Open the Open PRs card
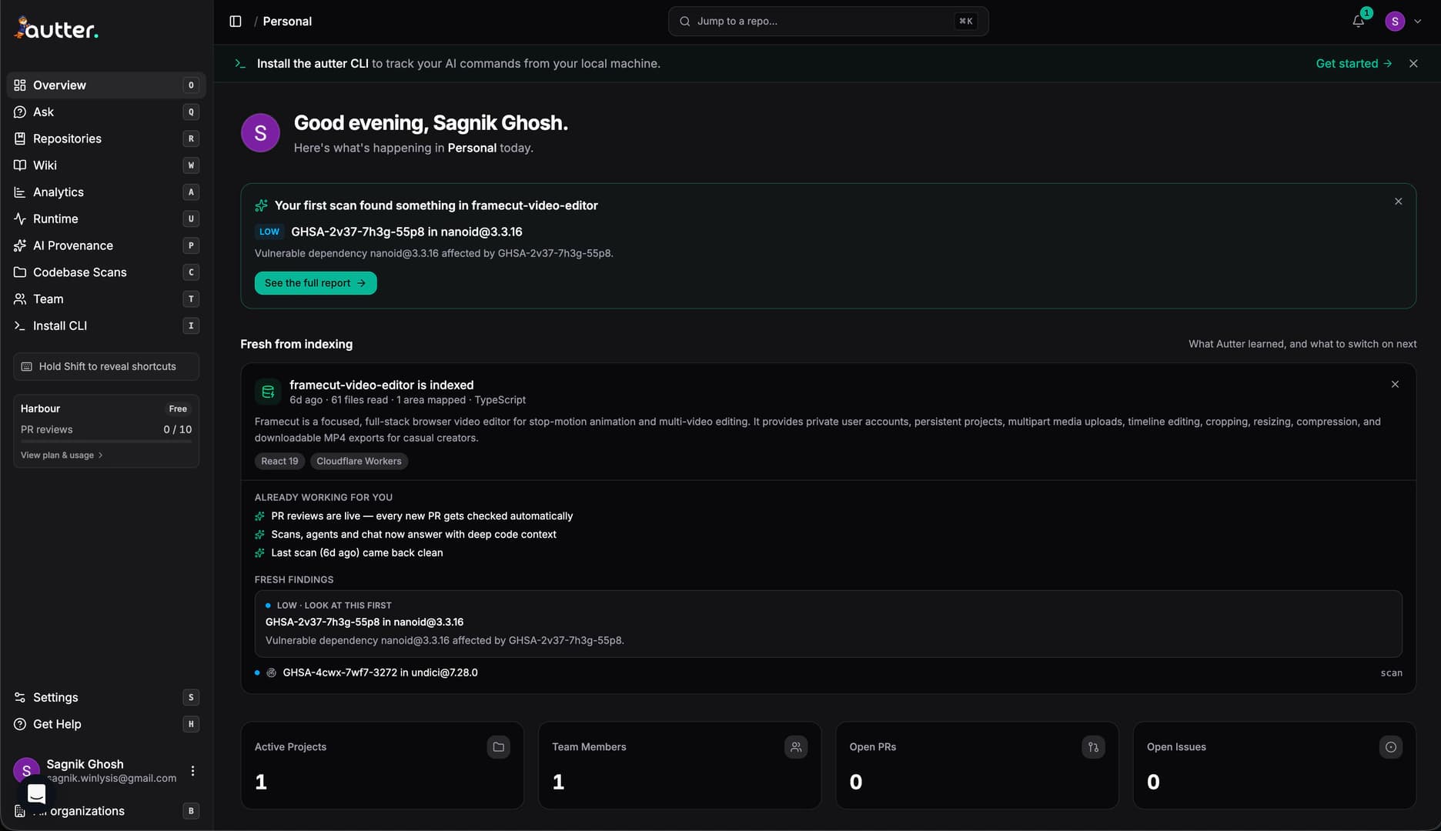This screenshot has height=831, width=1441. [977, 766]
